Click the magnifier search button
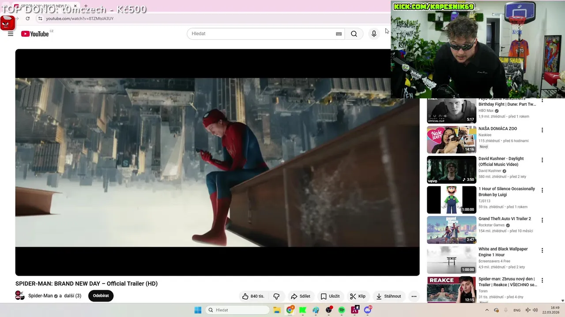 tap(354, 34)
